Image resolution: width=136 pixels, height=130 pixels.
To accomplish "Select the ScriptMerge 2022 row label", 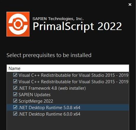I will point(36,101).
